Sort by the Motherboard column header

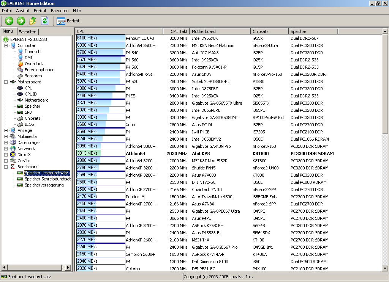[x=220, y=31]
